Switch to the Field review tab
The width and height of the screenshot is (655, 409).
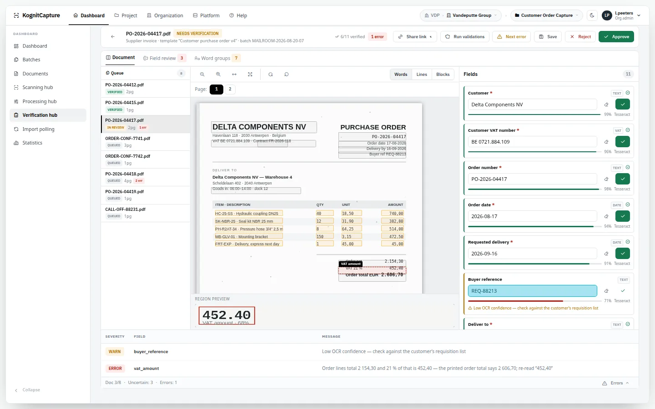click(164, 58)
